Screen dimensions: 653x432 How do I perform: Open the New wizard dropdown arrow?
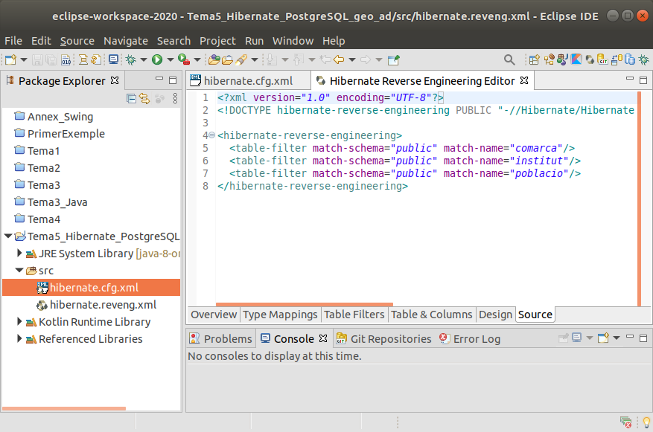(24, 60)
